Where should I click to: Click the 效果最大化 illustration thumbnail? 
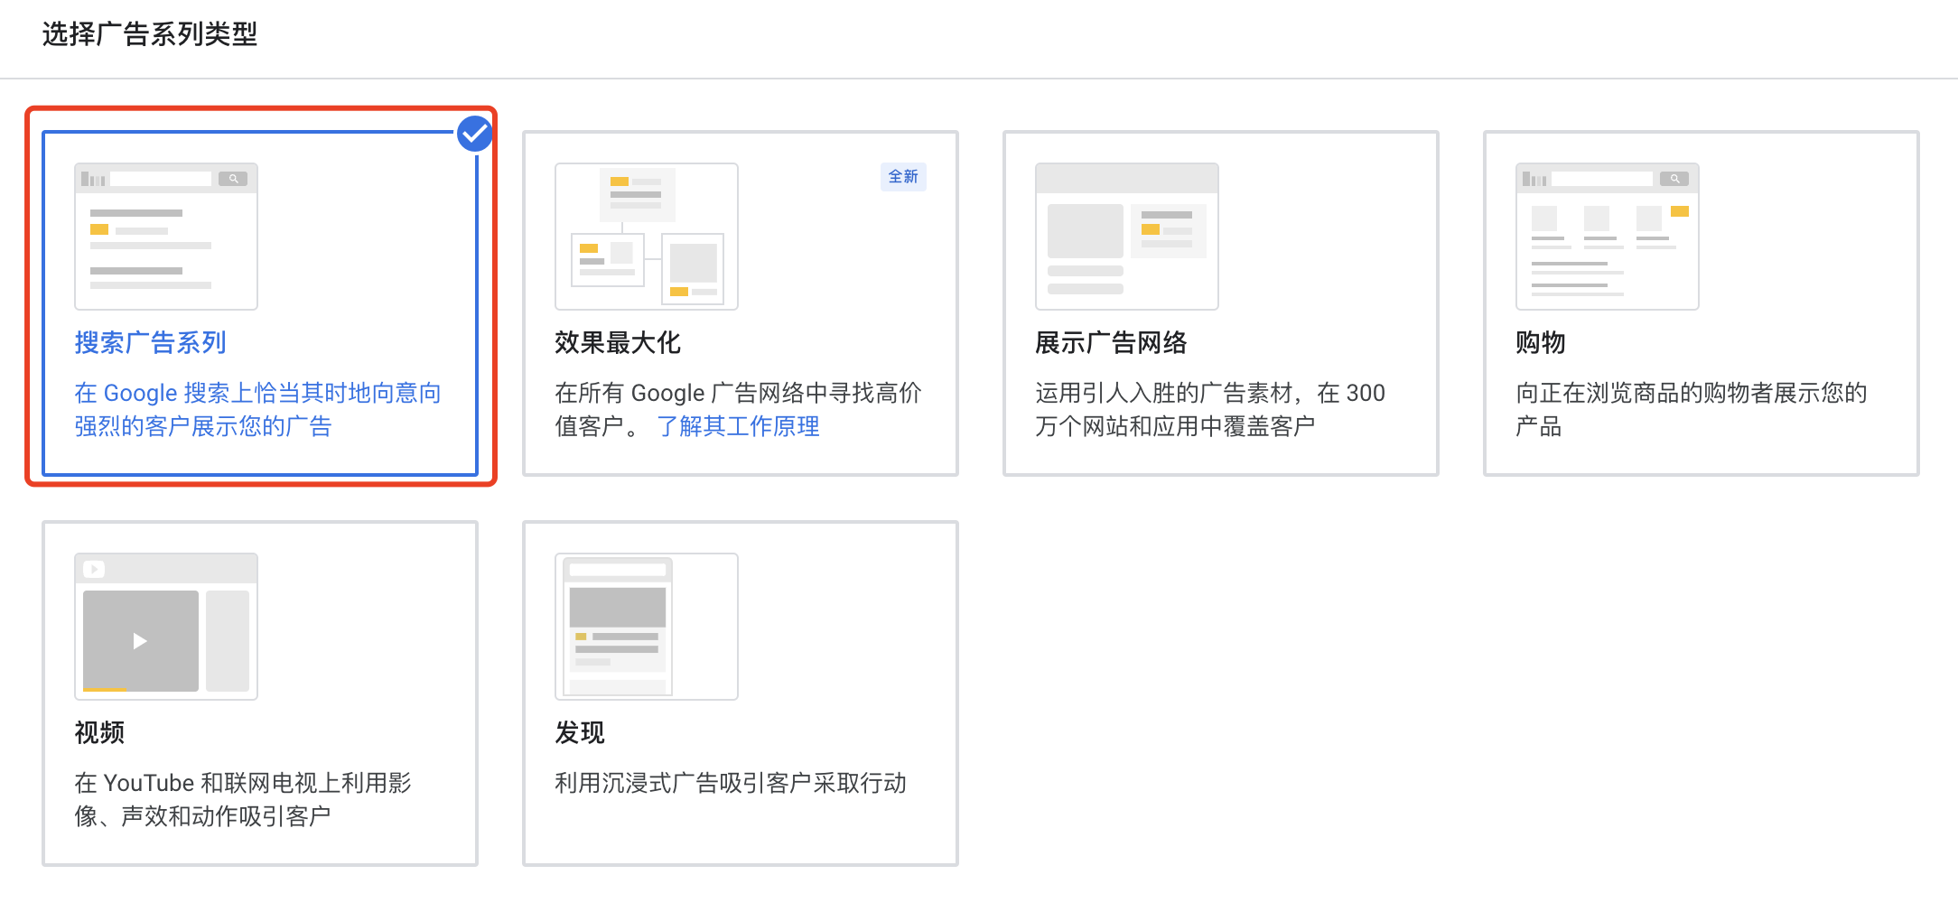pos(647,237)
